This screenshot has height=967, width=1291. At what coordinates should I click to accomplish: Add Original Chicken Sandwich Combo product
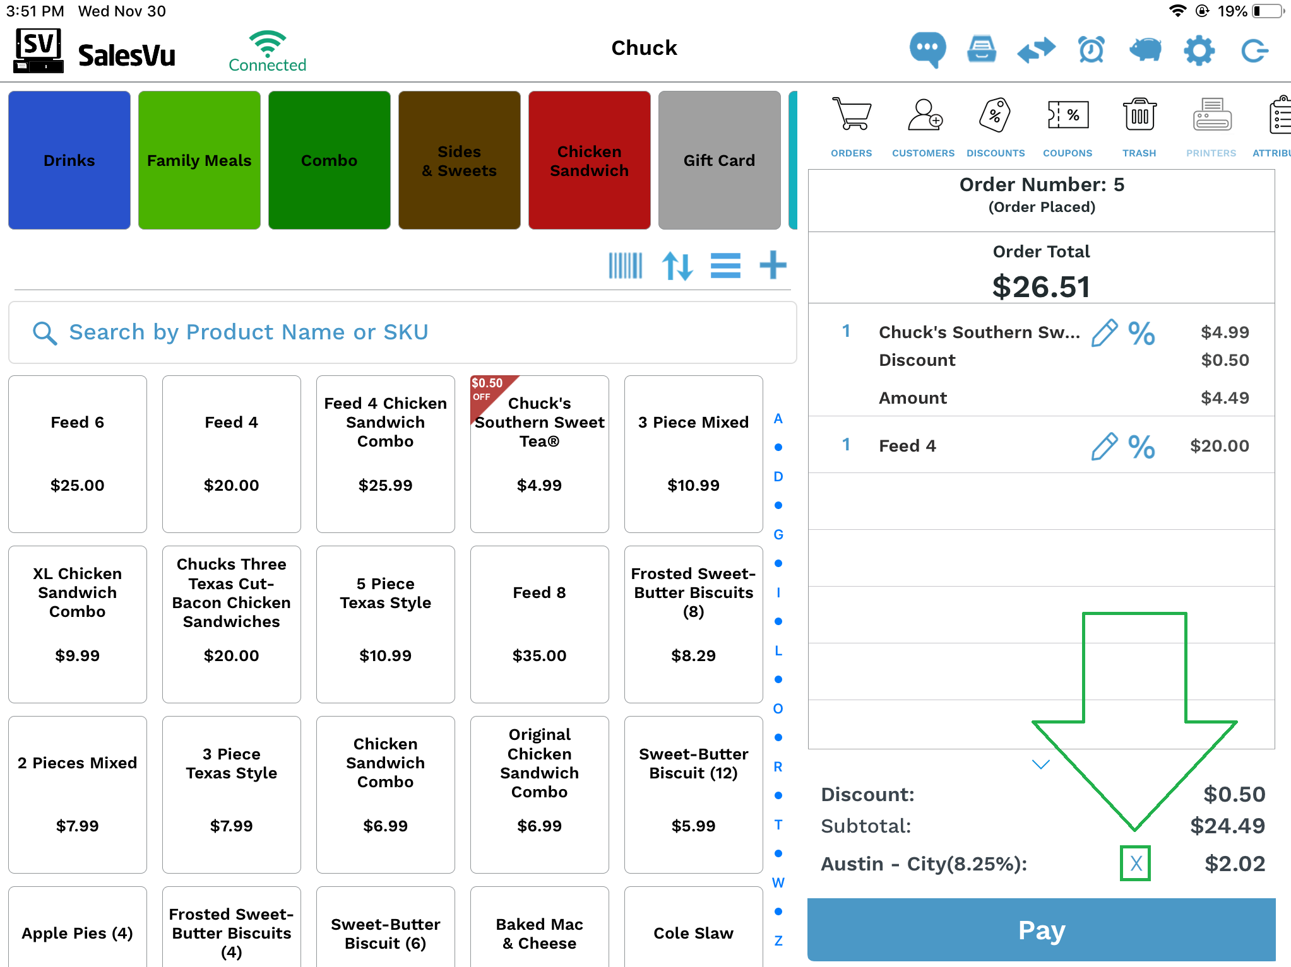540,795
